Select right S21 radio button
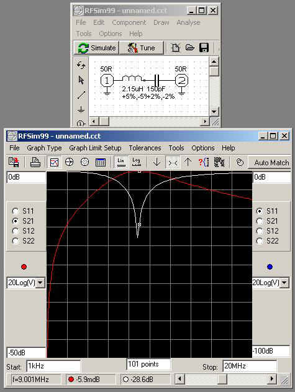295x392 pixels. click(260, 221)
